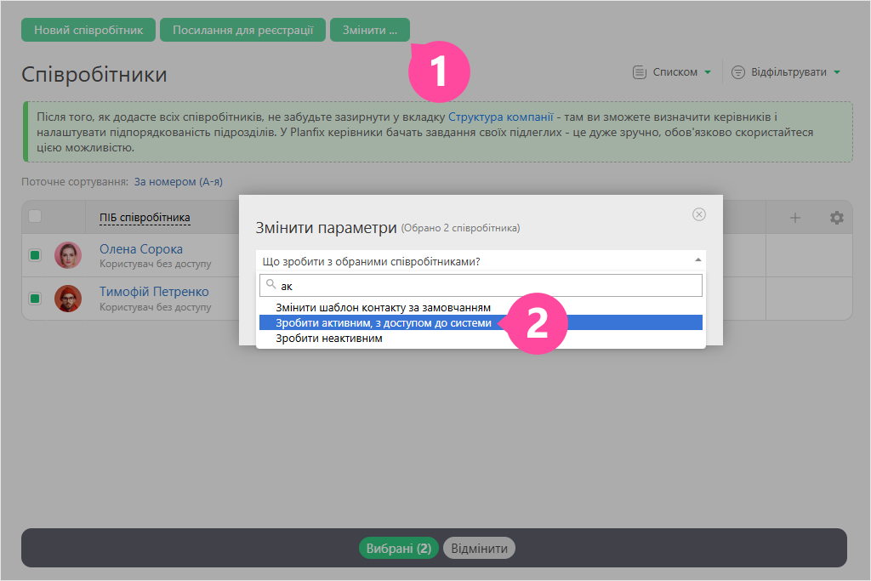Image resolution: width=871 pixels, height=581 pixels.
Task: Click the plus icon to add column
Action: [x=795, y=218]
